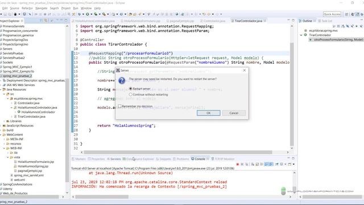Click the console horizontal scrollbar
The width and height of the screenshot is (364, 205).
tap(102, 197)
